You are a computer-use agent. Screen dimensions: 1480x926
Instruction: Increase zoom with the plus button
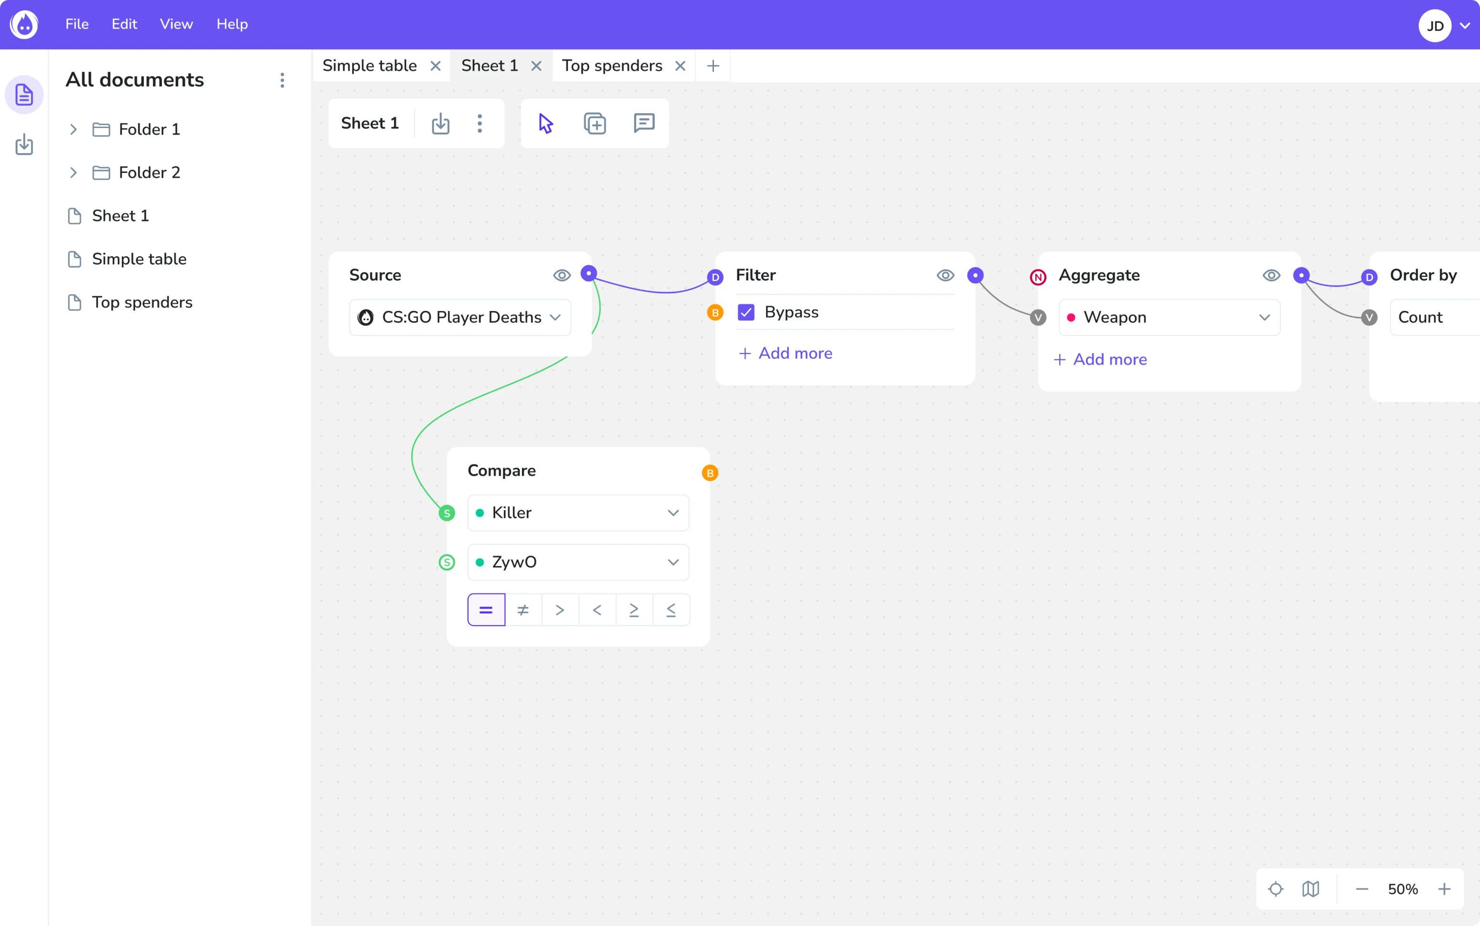(x=1444, y=889)
